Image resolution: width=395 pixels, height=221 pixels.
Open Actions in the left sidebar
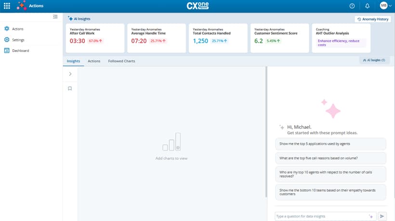tap(17, 29)
